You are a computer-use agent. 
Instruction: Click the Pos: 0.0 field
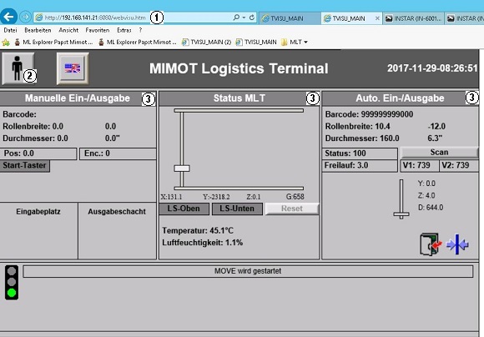[x=38, y=153]
